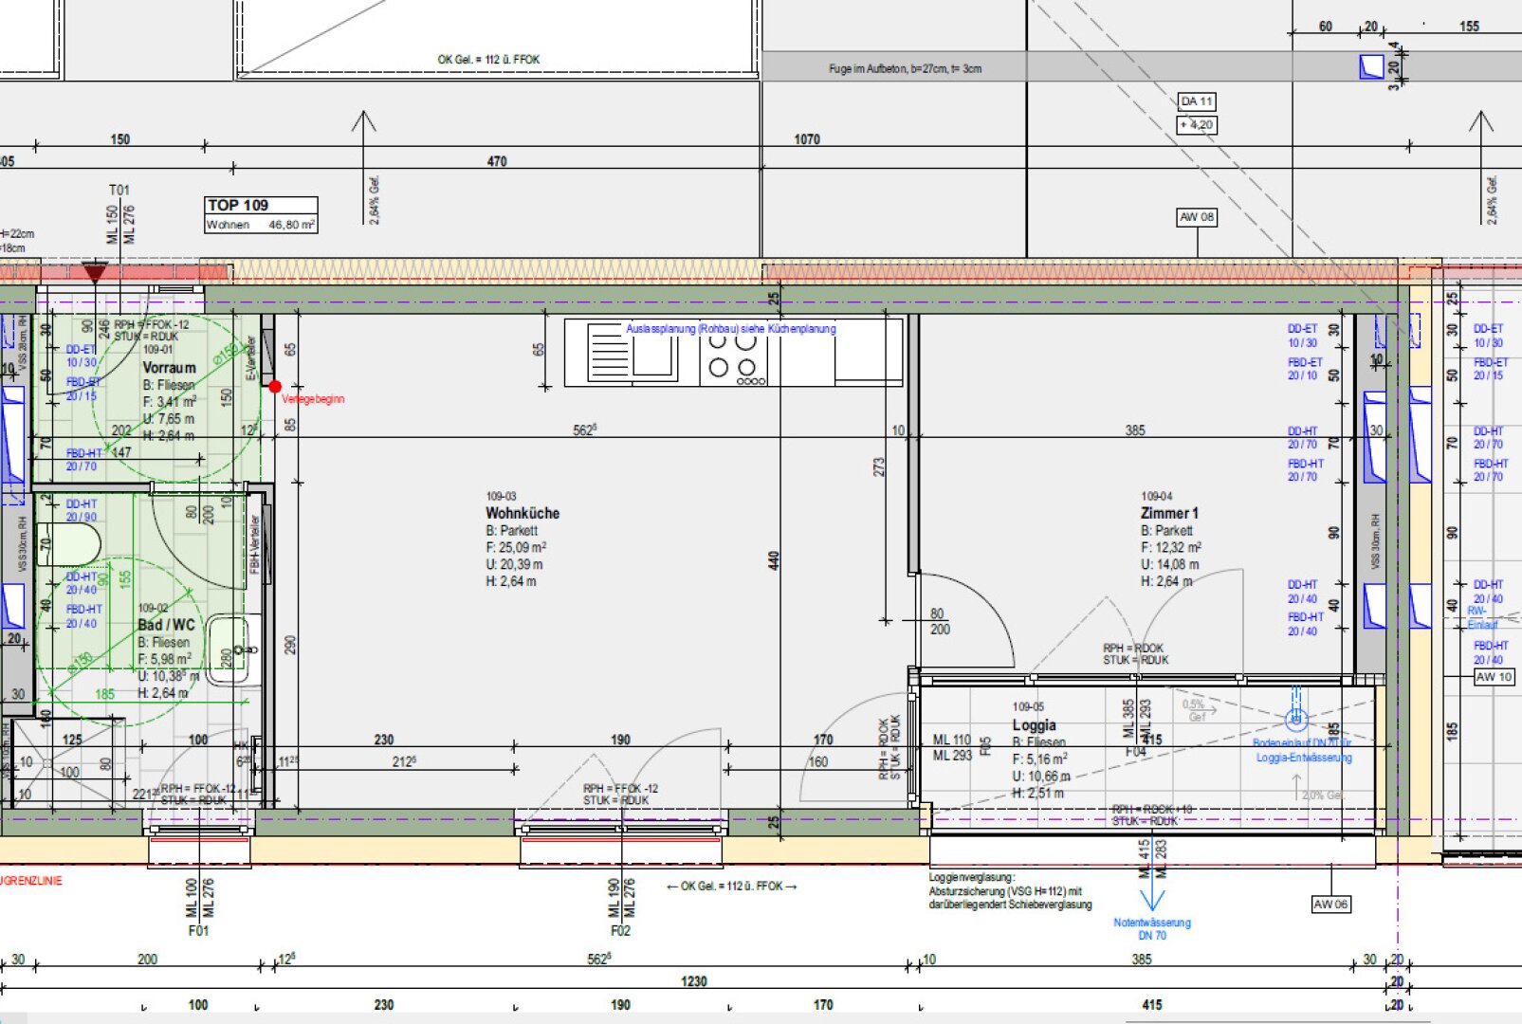This screenshot has width=1522, height=1024.
Task: Select the AW 06 wall tag
Action: coord(1330,905)
